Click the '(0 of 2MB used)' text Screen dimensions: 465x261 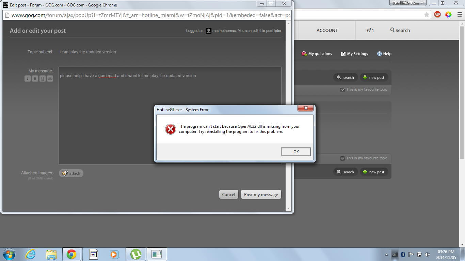pos(41,178)
